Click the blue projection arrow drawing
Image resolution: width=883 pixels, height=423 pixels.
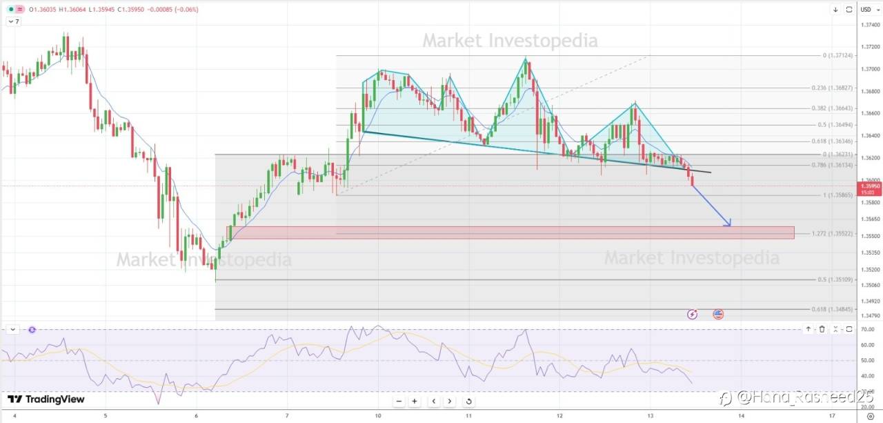711,206
